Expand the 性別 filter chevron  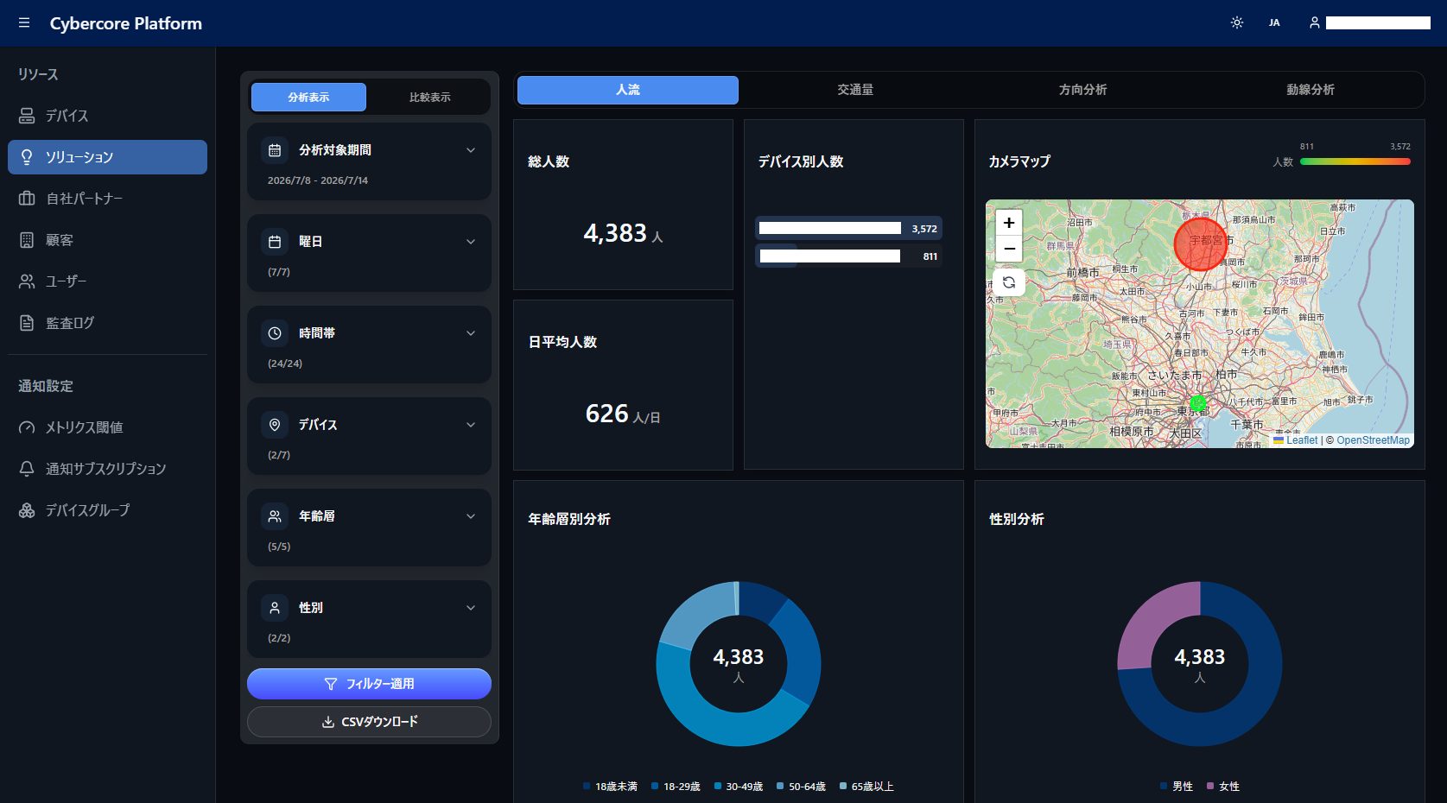click(x=471, y=608)
